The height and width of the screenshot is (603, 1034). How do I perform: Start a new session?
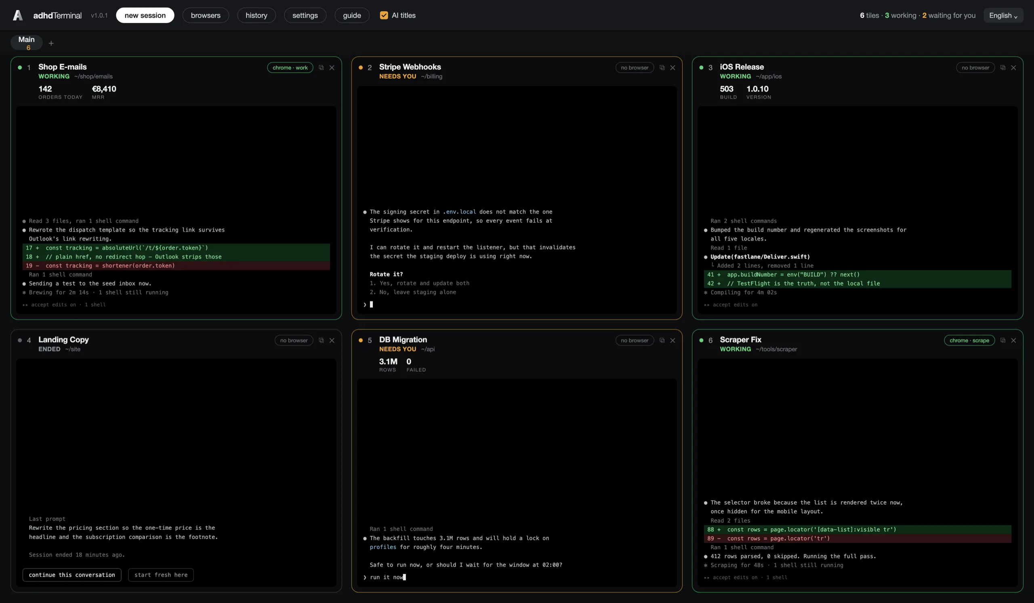pos(145,15)
